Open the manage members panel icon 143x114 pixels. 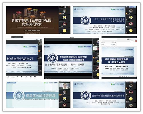point(13,77)
